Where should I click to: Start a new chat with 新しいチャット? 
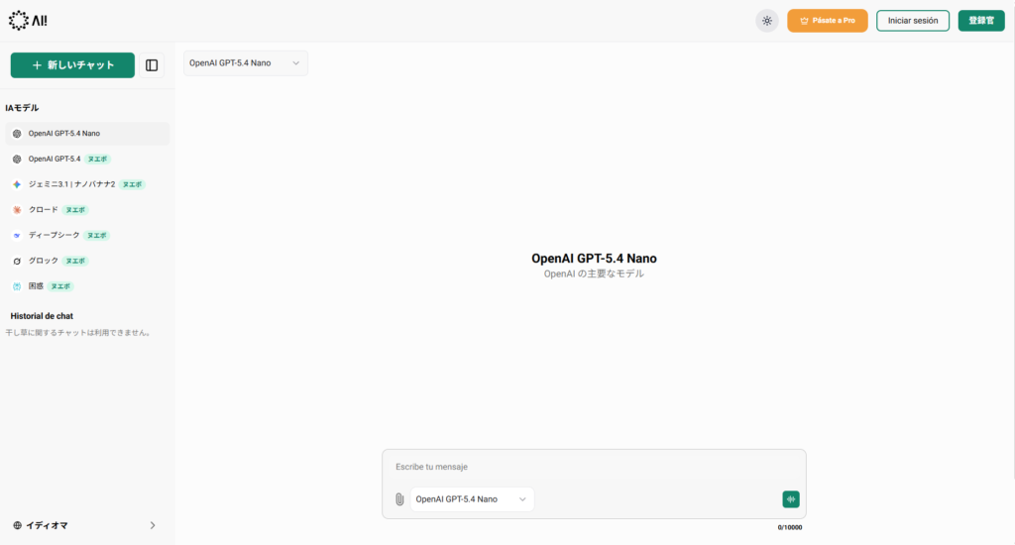pos(72,65)
